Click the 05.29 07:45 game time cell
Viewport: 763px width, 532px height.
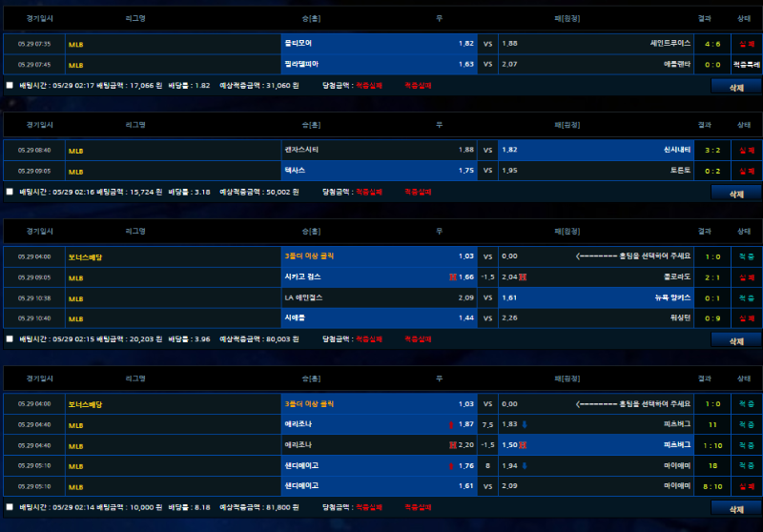34,64
